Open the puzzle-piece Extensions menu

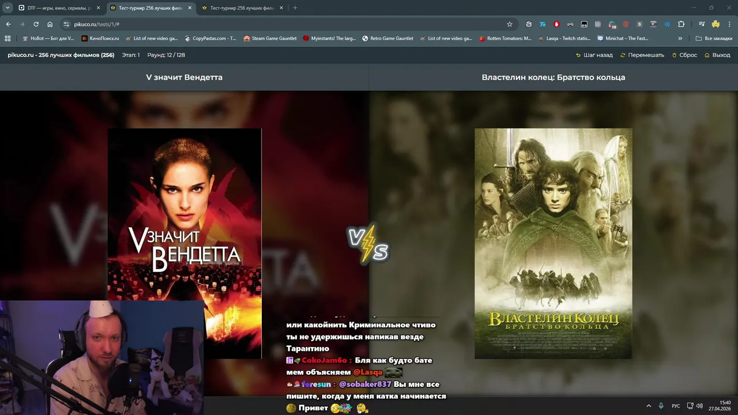click(x=681, y=24)
